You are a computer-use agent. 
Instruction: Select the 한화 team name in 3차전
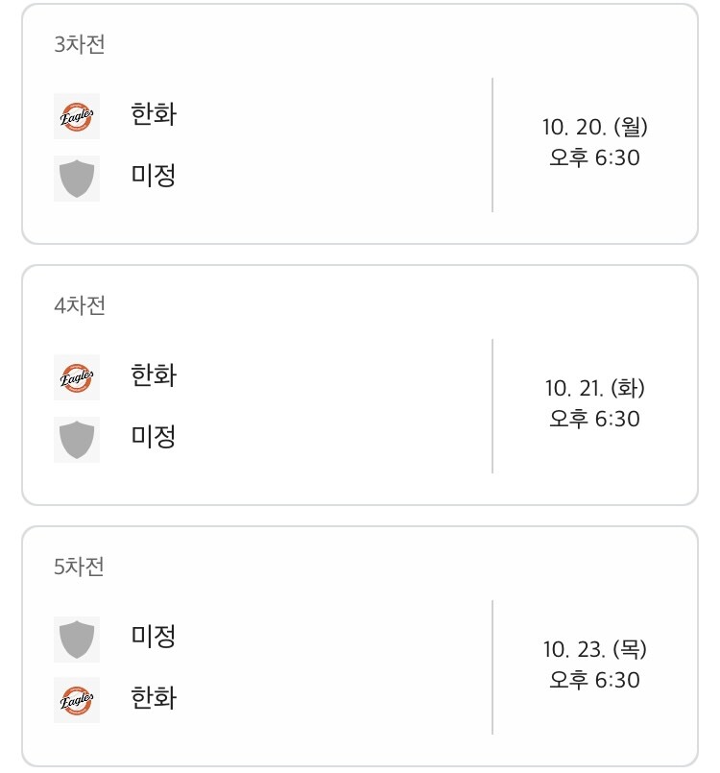pyautogui.click(x=154, y=114)
